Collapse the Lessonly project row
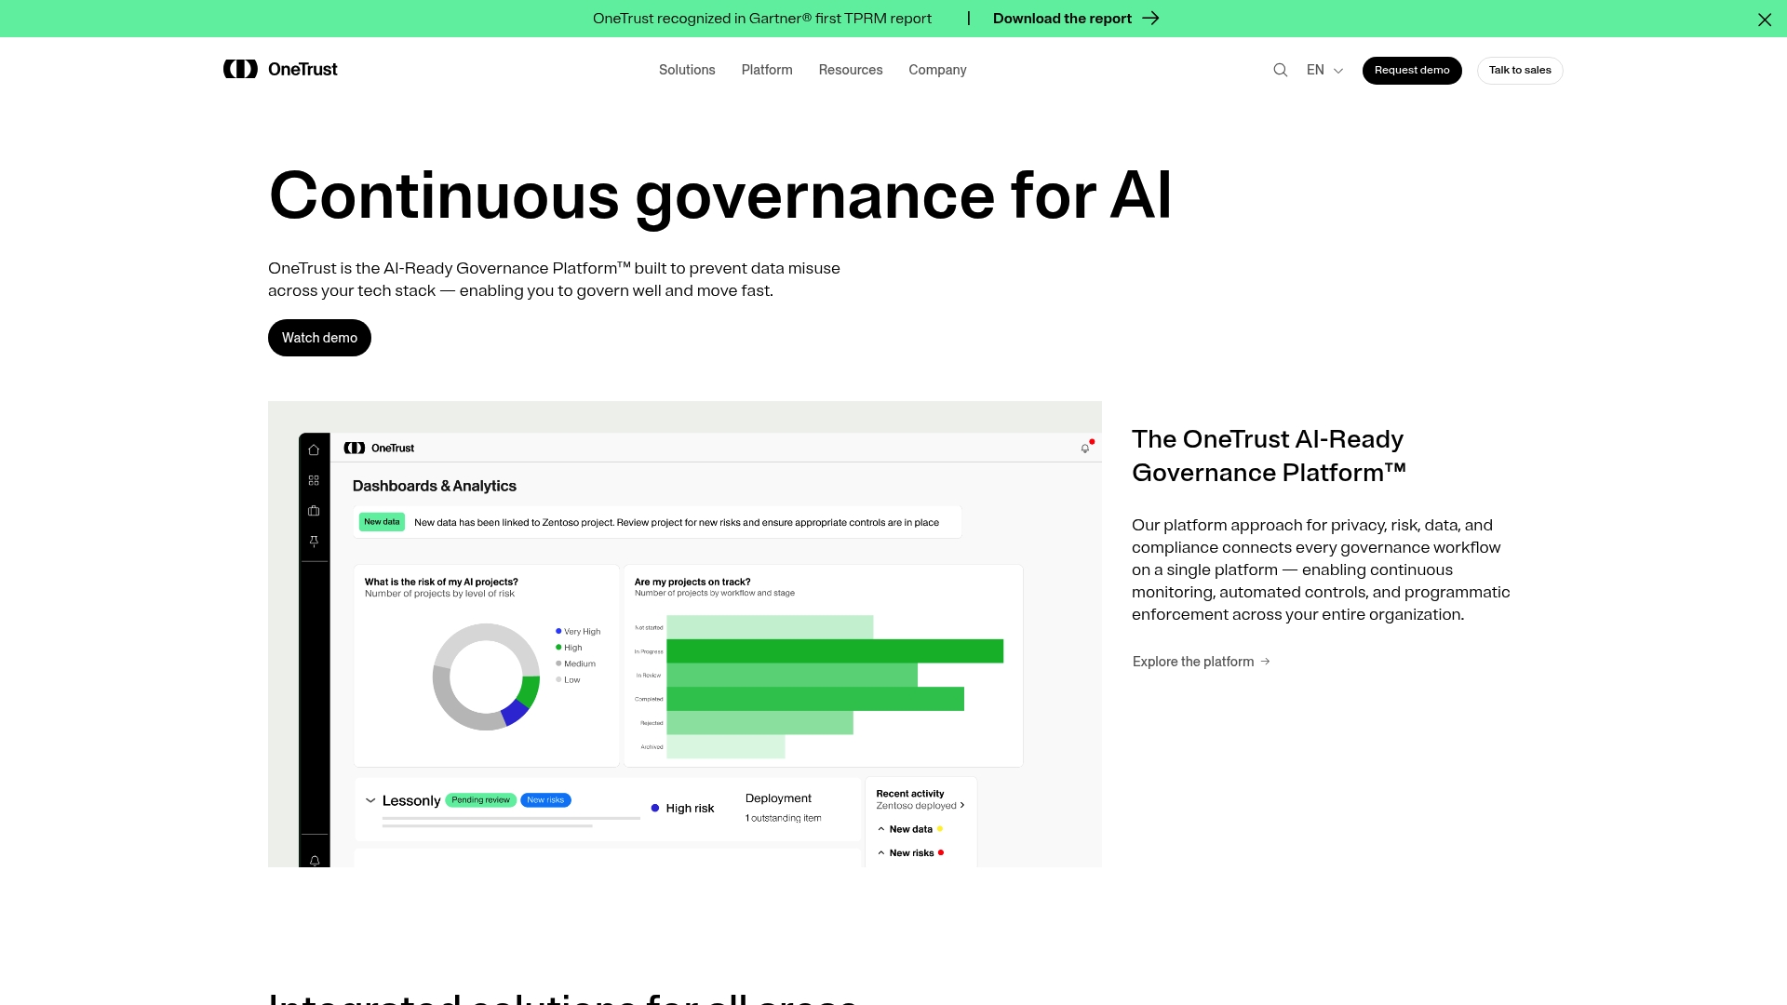1787x1005 pixels. point(369,800)
